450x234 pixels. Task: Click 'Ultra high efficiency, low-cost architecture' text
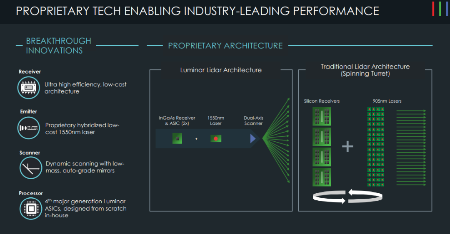(85, 88)
